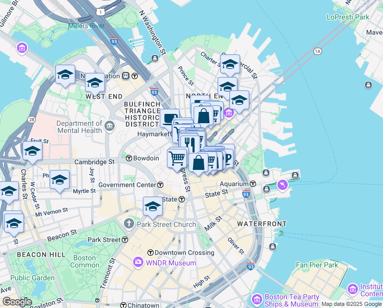Click the purple museum pin at top-left
Viewport: 383px width, 308px height.
coord(22,48)
